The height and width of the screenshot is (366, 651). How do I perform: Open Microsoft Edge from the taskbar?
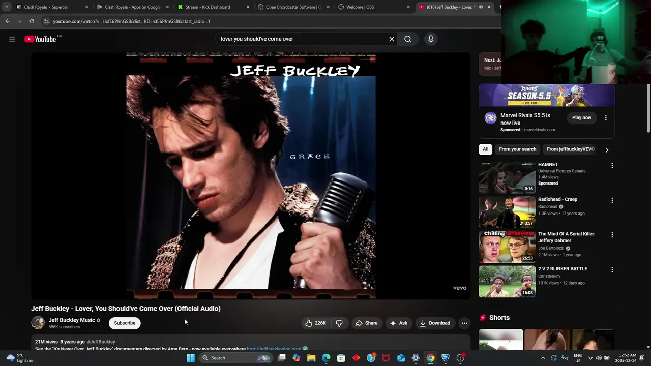click(326, 358)
